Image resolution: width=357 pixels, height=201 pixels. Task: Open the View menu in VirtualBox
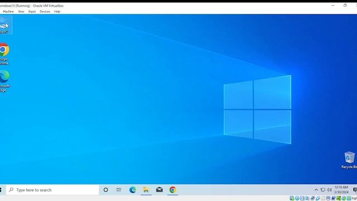click(21, 11)
